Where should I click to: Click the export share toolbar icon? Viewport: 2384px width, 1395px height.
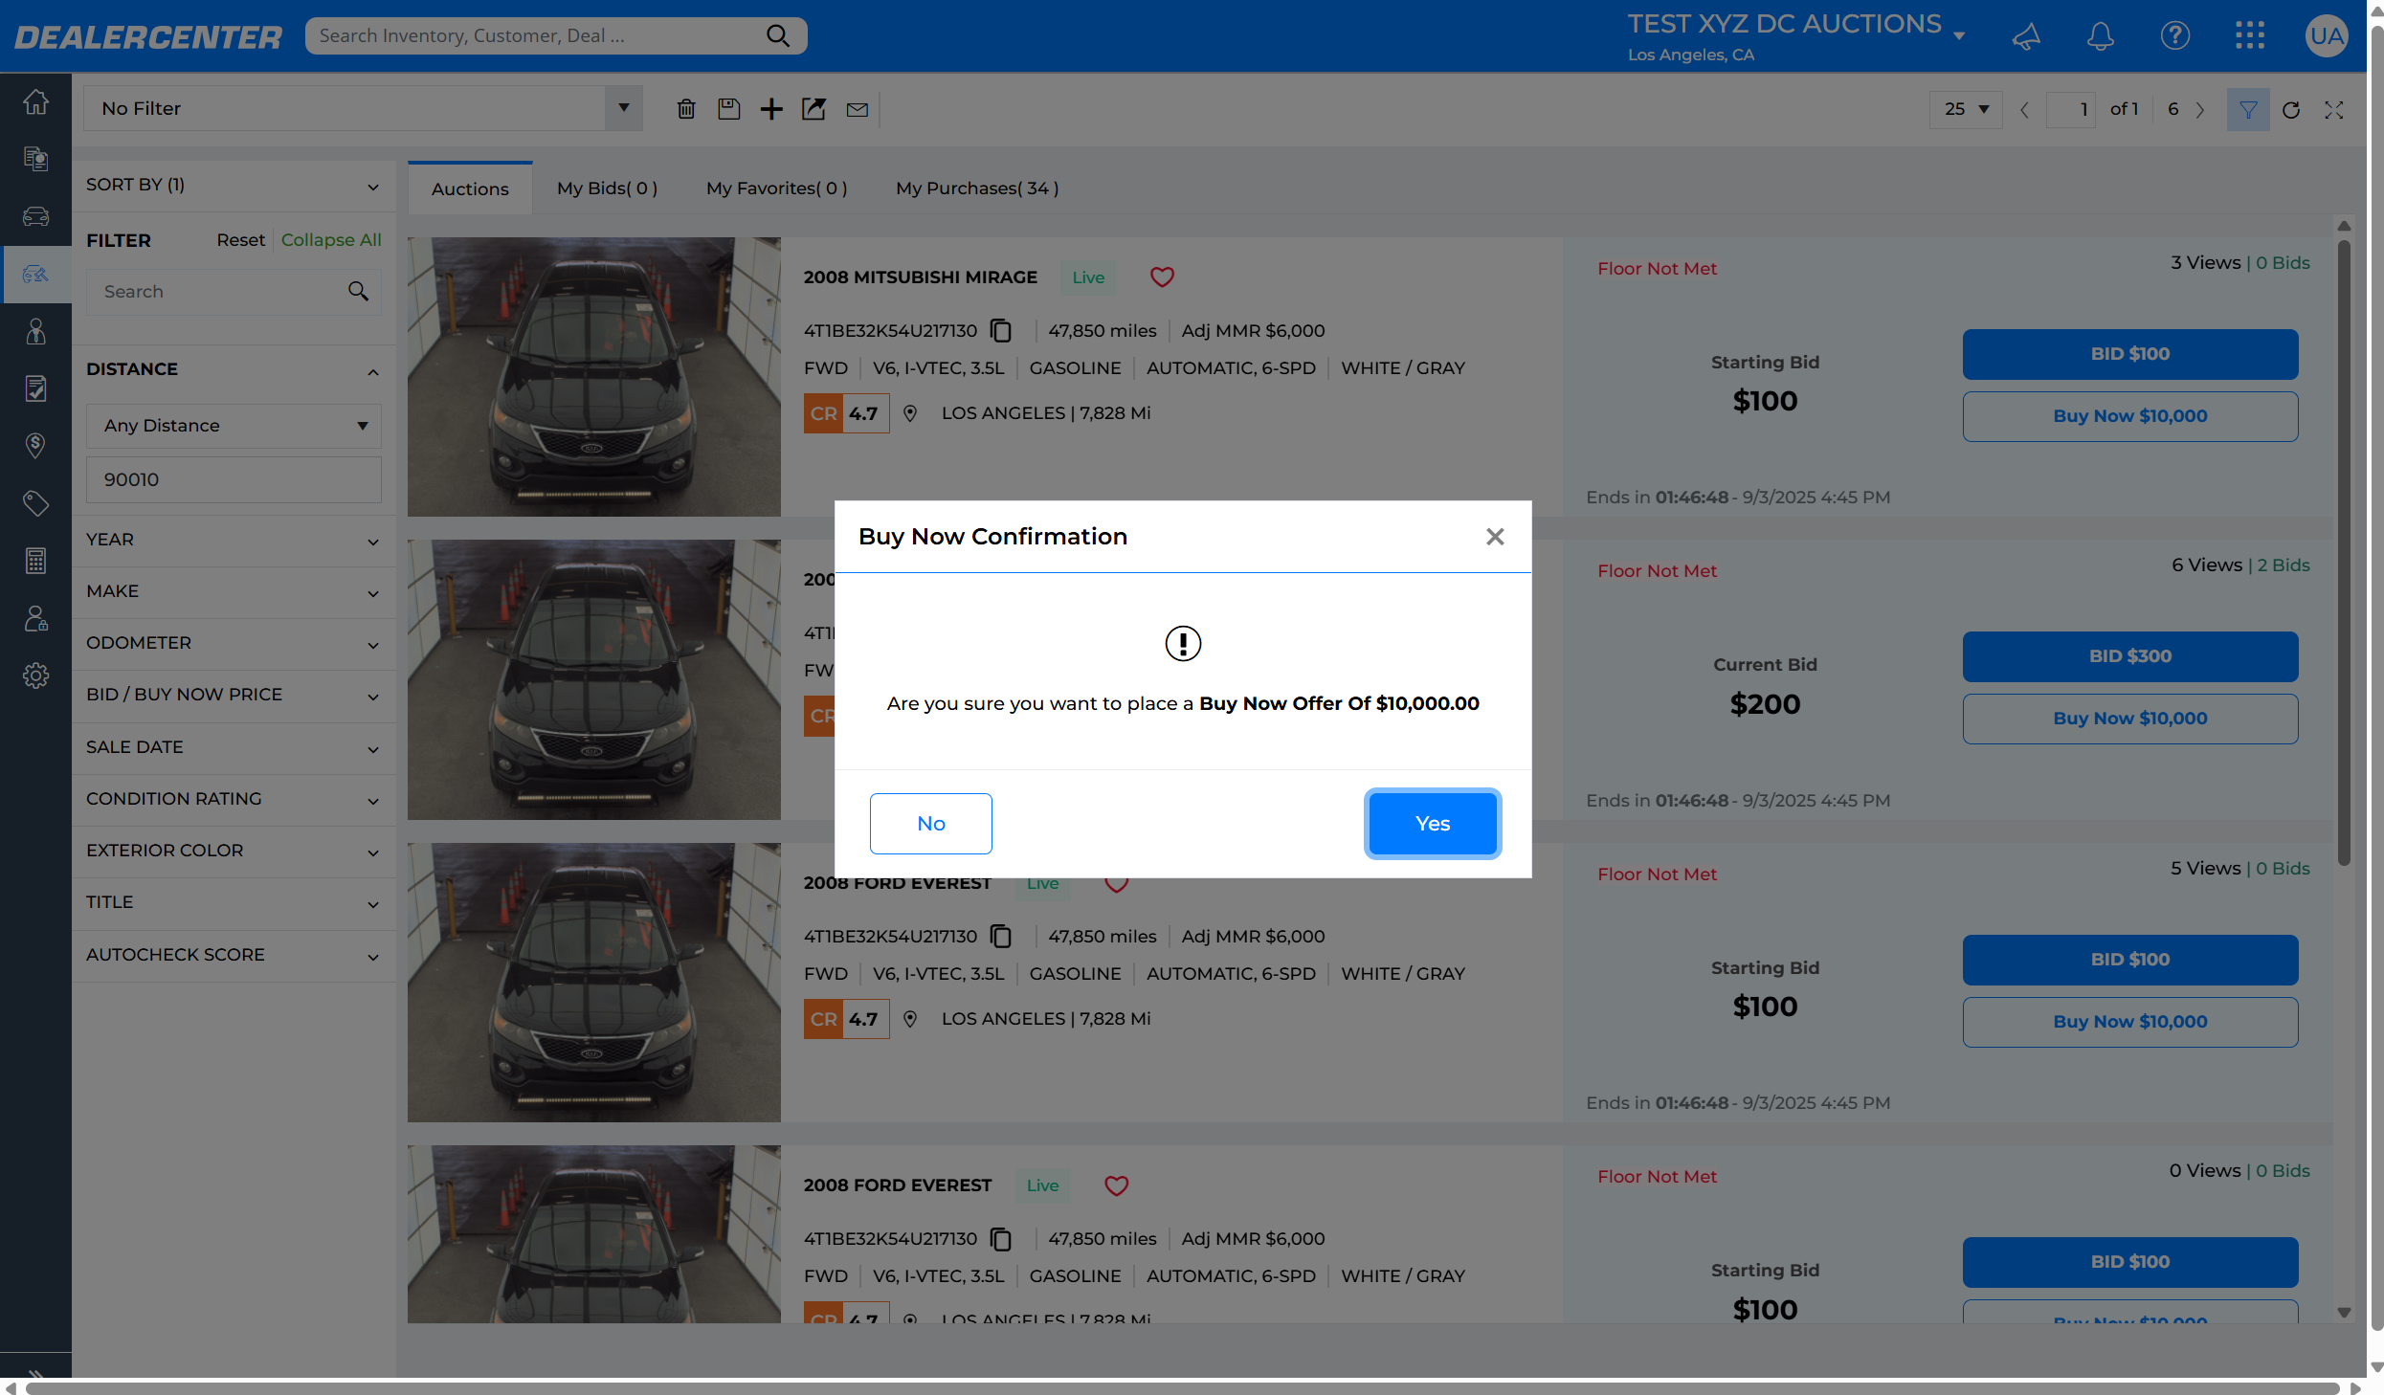(x=813, y=109)
